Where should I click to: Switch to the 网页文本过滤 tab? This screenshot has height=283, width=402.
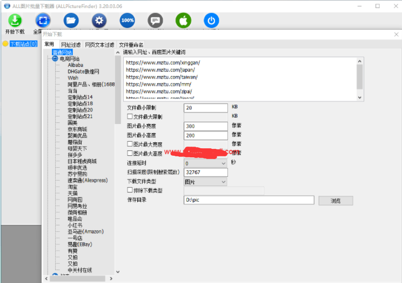100,45
